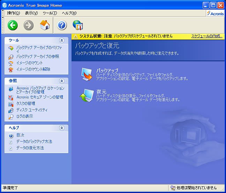Click the Acronis logo in the top-right
The height and width of the screenshot is (193, 226).
point(216,13)
